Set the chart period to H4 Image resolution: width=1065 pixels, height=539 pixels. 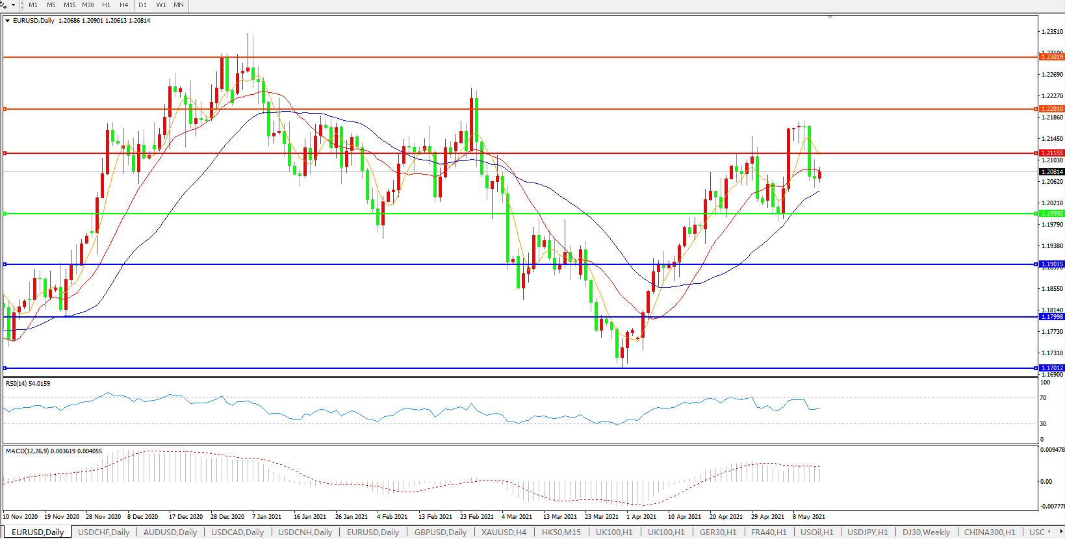coord(123,5)
